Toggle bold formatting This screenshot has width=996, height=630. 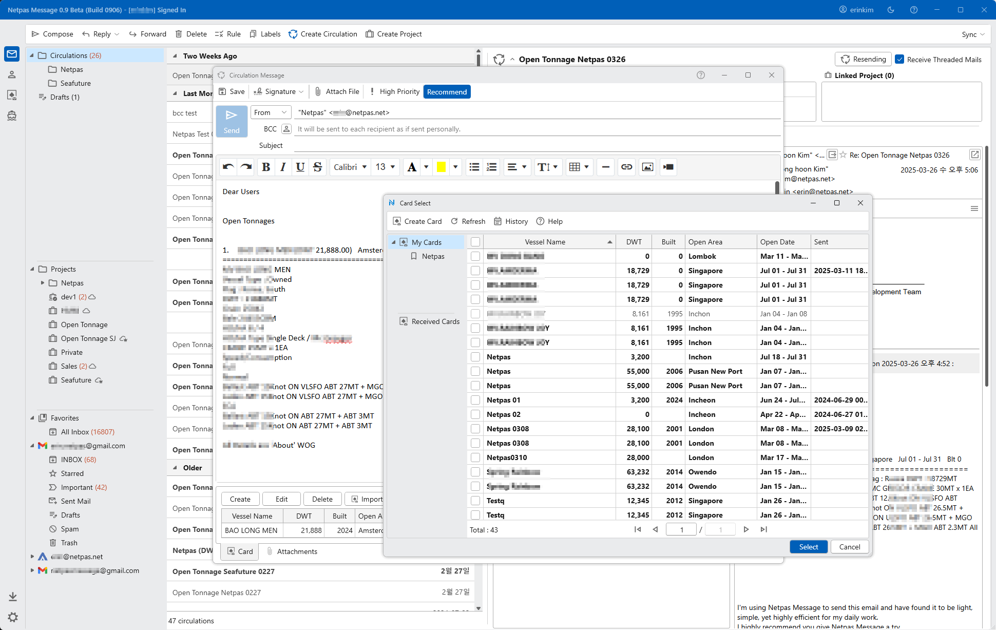(266, 167)
